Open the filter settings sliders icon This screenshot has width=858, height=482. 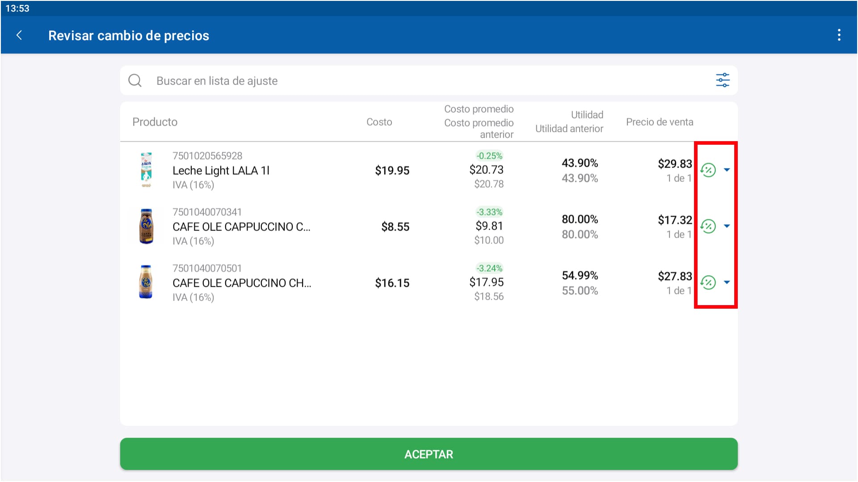(x=722, y=80)
